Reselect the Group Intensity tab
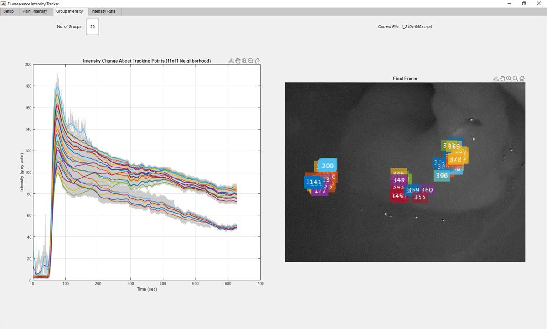The height and width of the screenshot is (329, 547). point(70,11)
